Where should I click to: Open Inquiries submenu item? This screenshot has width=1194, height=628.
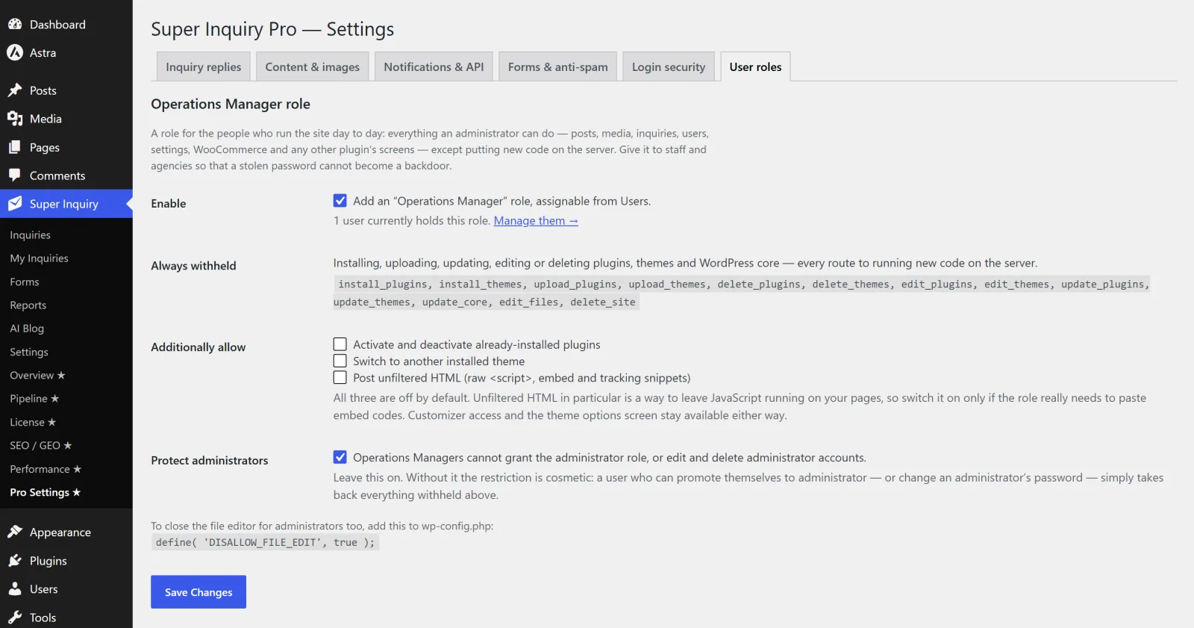pos(30,235)
